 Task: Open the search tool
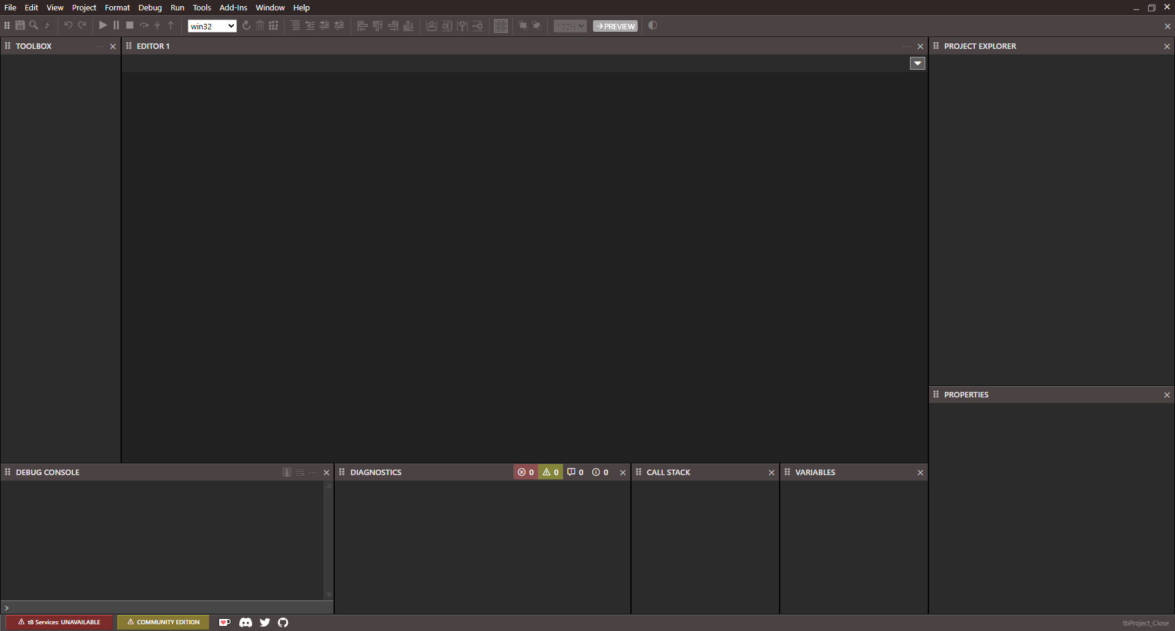[34, 25]
